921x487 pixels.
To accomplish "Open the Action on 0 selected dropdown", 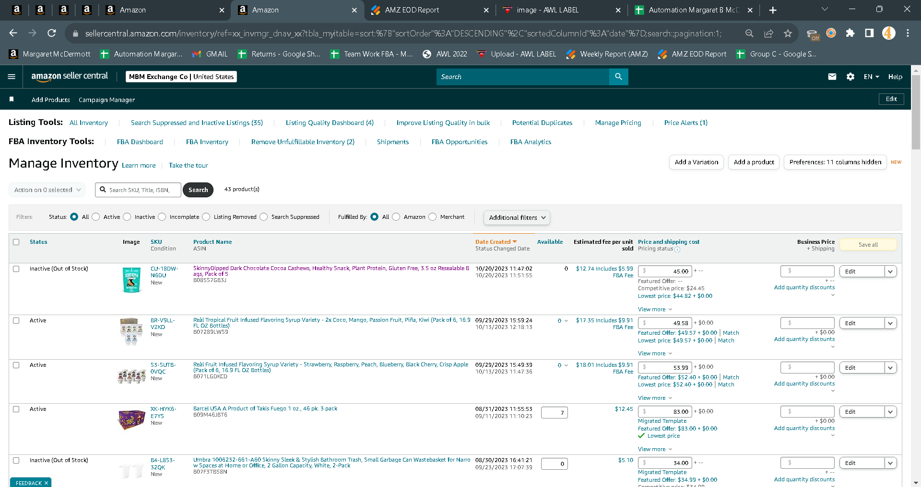I will (x=47, y=190).
